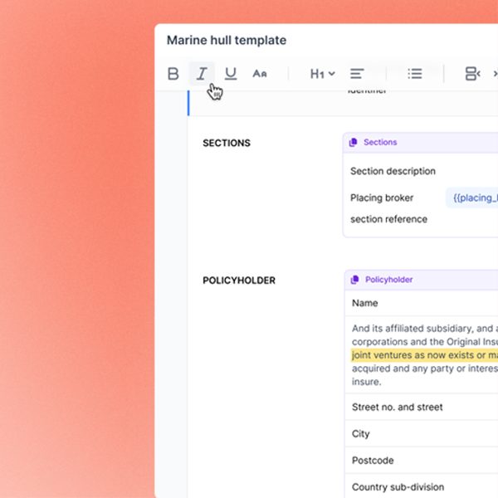Image resolution: width=498 pixels, height=498 pixels.
Task: Select the Sections block header label
Action: coord(380,142)
